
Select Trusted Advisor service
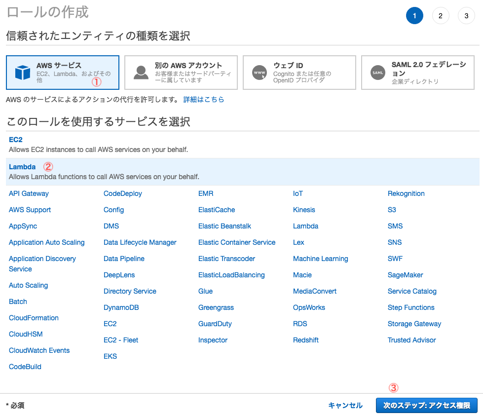411,340
